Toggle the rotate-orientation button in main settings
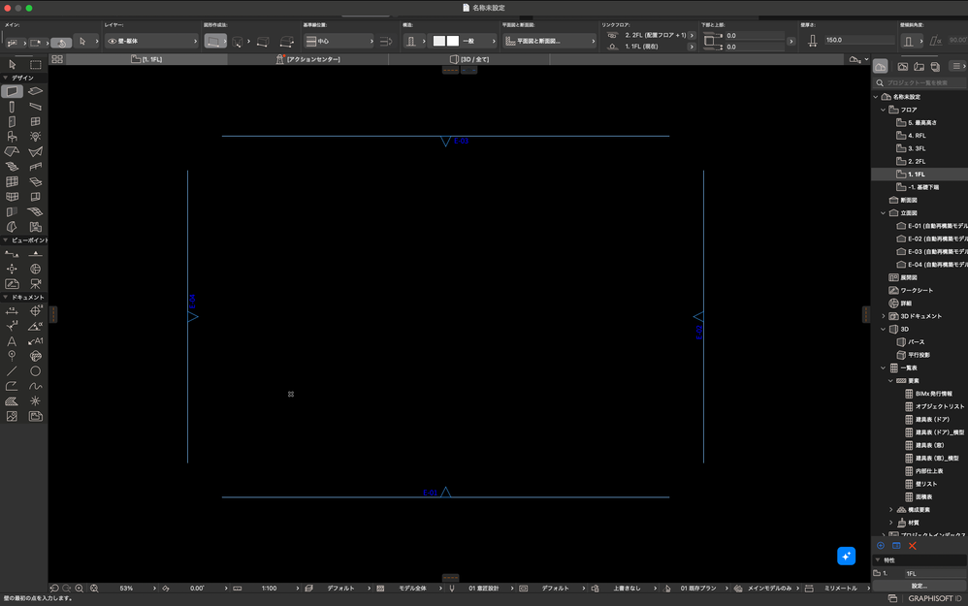The width and height of the screenshot is (968, 606). [x=60, y=42]
